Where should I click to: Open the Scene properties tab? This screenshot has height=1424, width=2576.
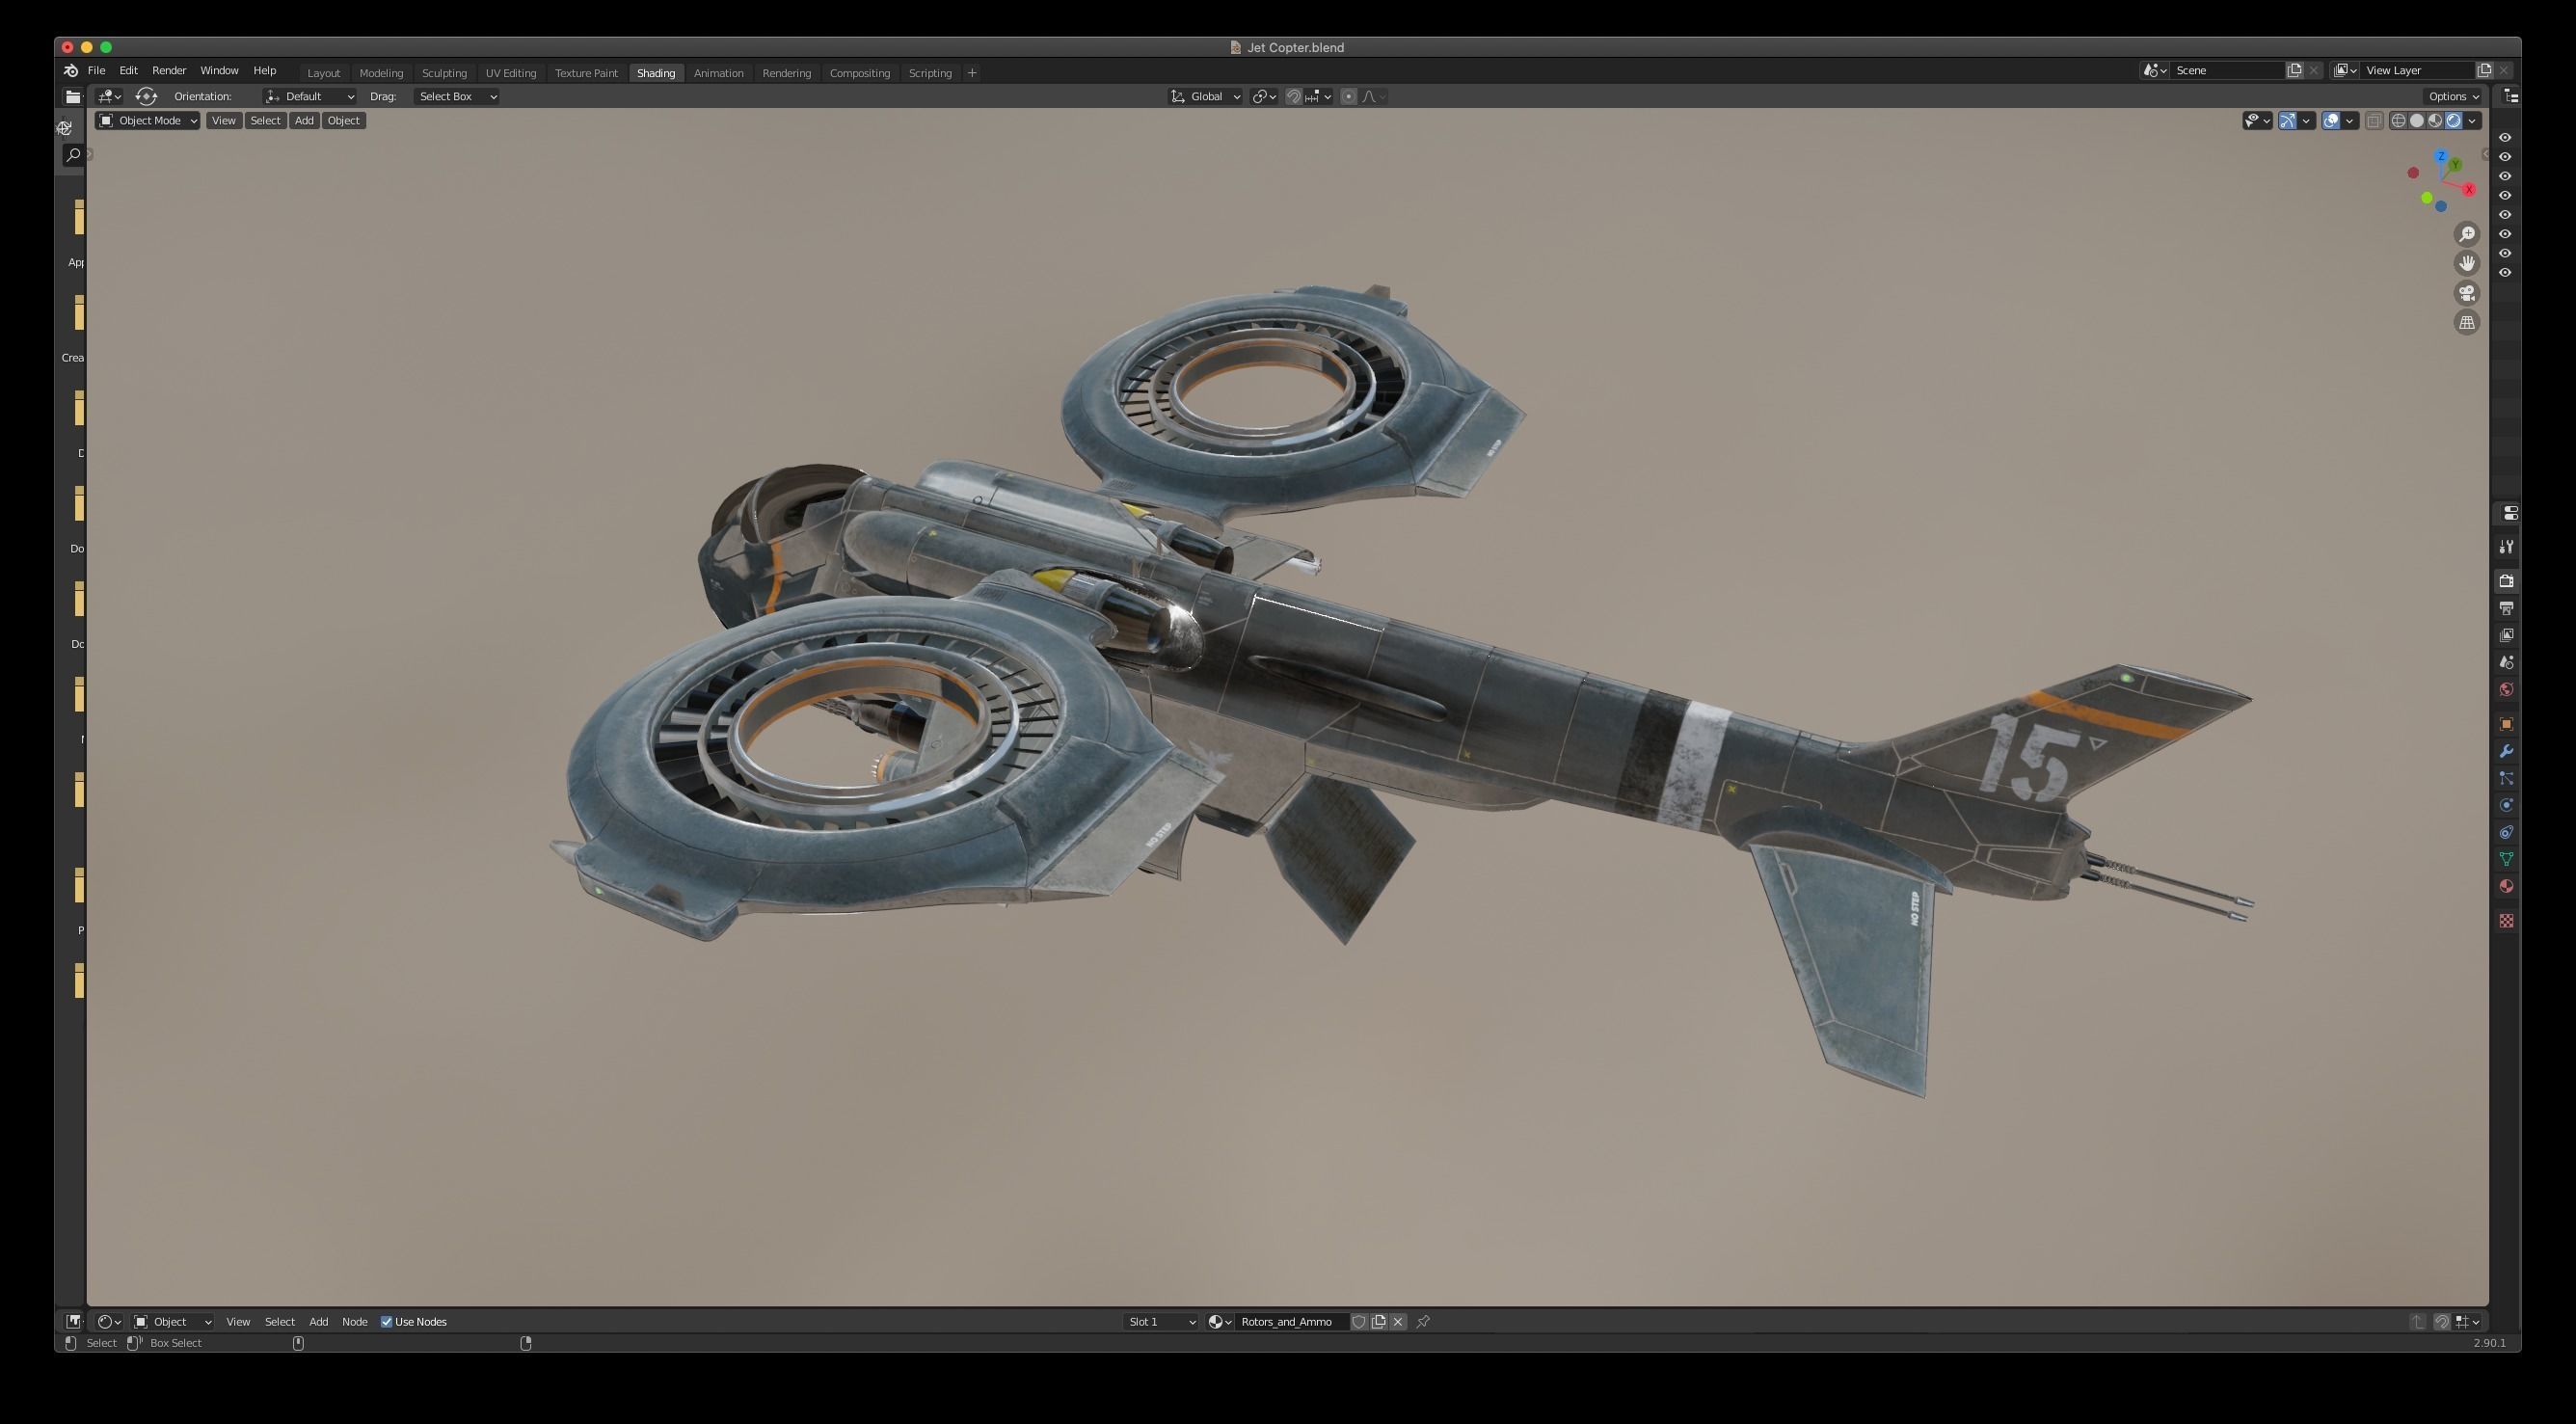coord(2506,662)
